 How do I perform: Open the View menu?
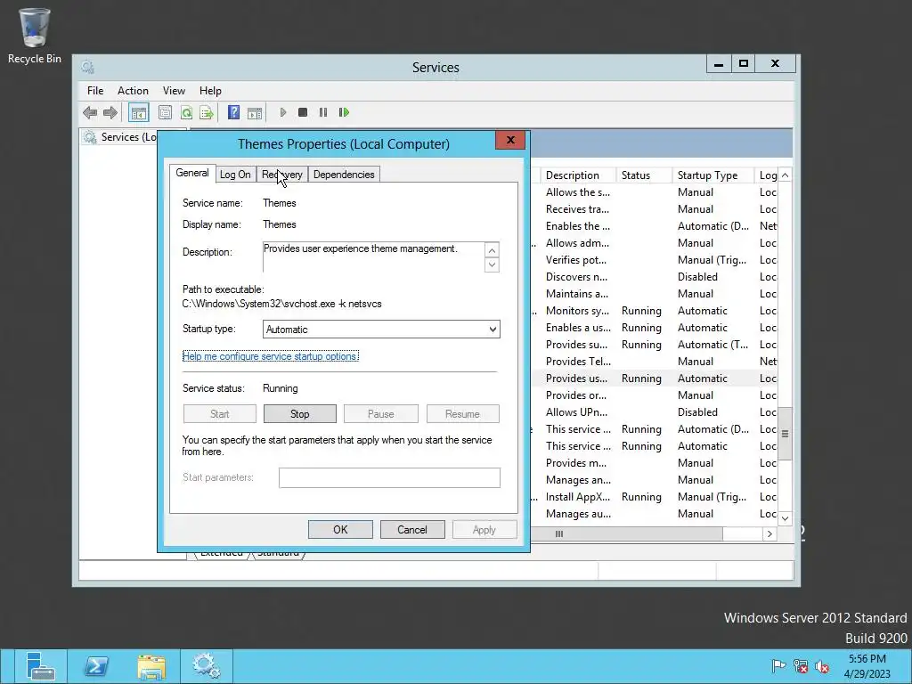pyautogui.click(x=174, y=91)
